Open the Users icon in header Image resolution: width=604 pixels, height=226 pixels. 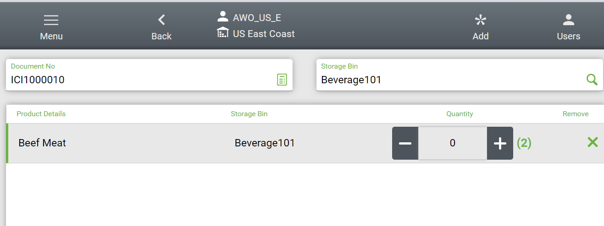coord(568,21)
